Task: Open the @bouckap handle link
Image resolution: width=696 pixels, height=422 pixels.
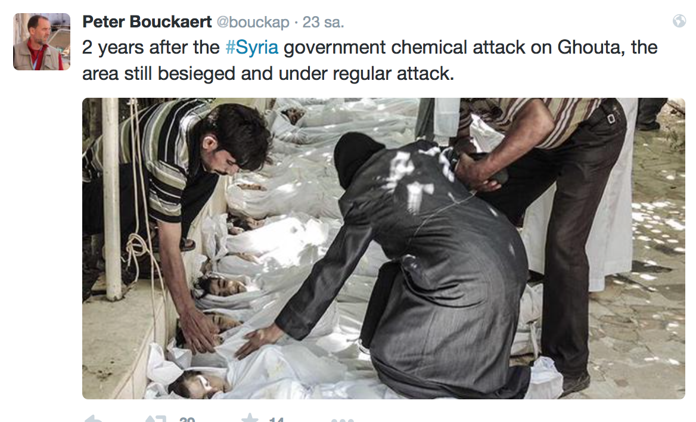Action: (253, 22)
